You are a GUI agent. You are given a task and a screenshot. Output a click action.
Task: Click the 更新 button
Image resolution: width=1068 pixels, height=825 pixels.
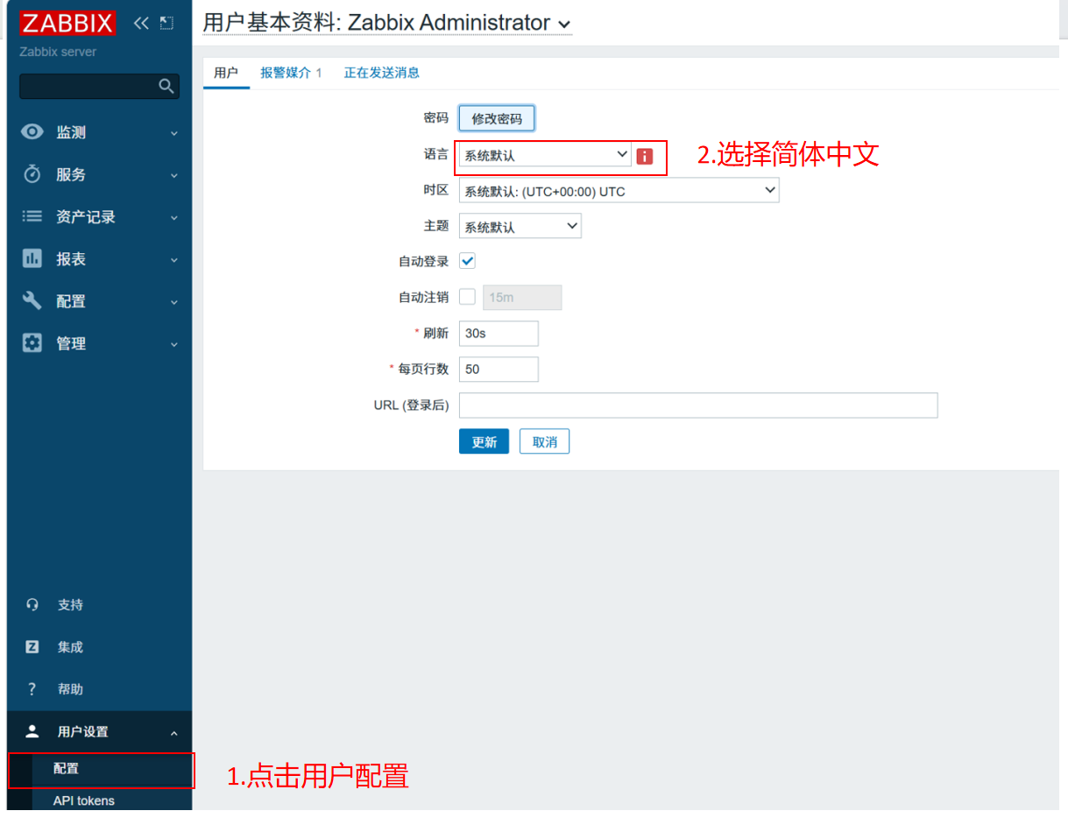(484, 441)
